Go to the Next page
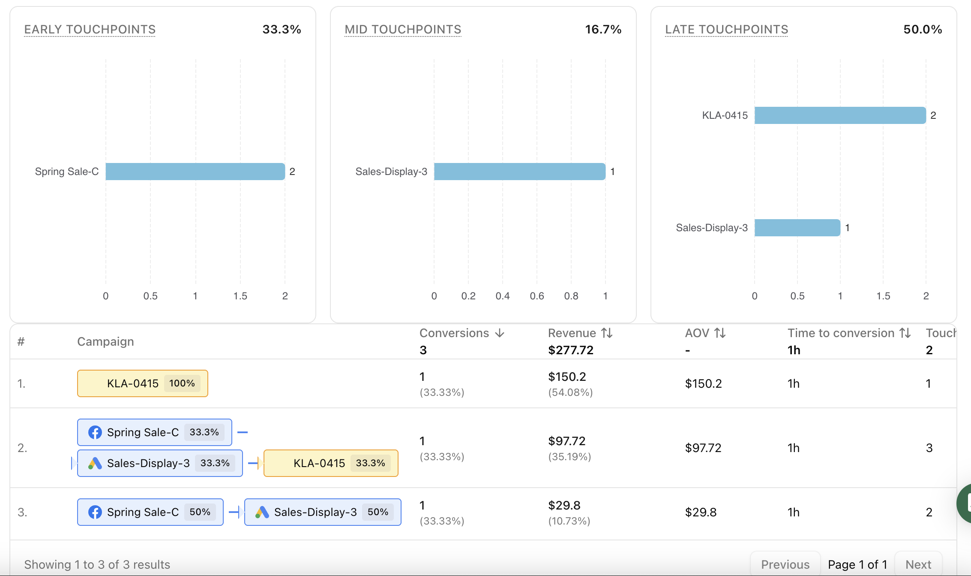This screenshot has width=971, height=576. 918,564
